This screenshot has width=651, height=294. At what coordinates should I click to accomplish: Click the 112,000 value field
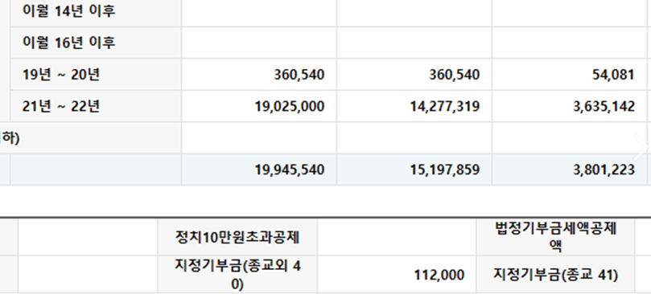397,274
